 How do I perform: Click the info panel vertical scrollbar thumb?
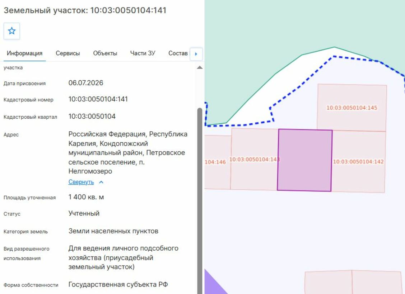click(200, 201)
